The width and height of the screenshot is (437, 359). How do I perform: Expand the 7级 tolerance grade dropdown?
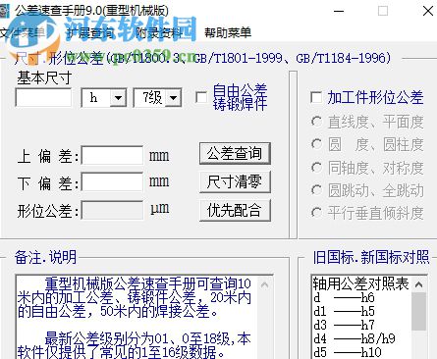173,98
